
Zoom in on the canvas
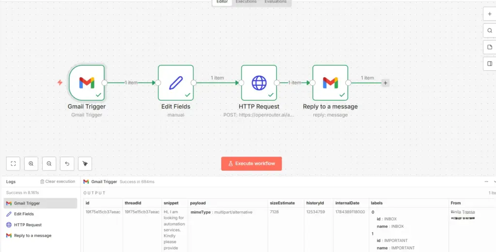click(31, 164)
